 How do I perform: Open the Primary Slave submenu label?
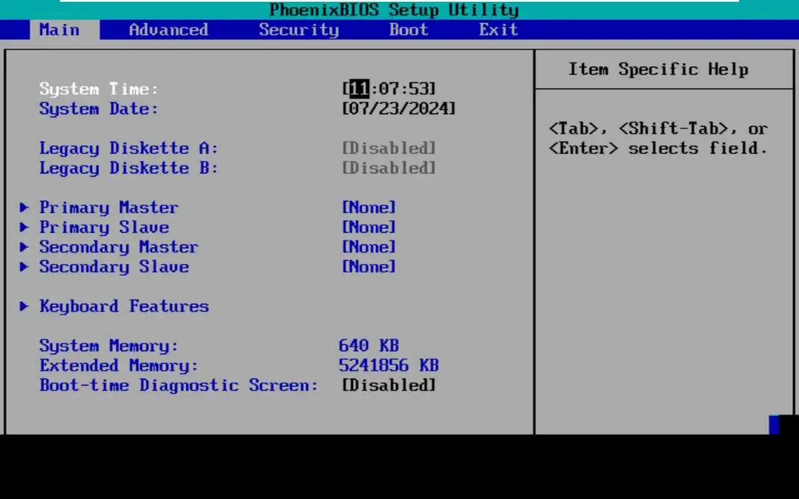point(104,228)
